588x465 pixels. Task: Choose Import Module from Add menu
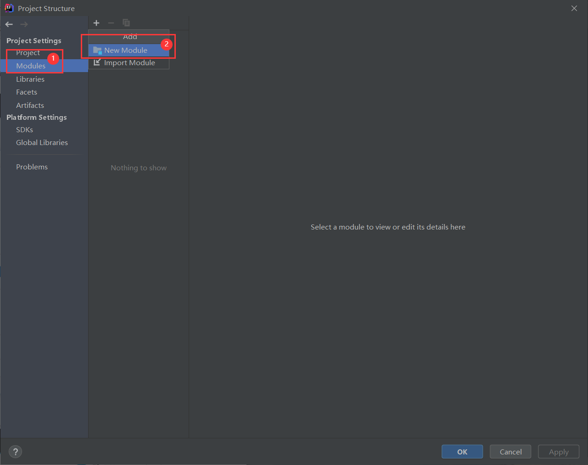[x=129, y=63]
